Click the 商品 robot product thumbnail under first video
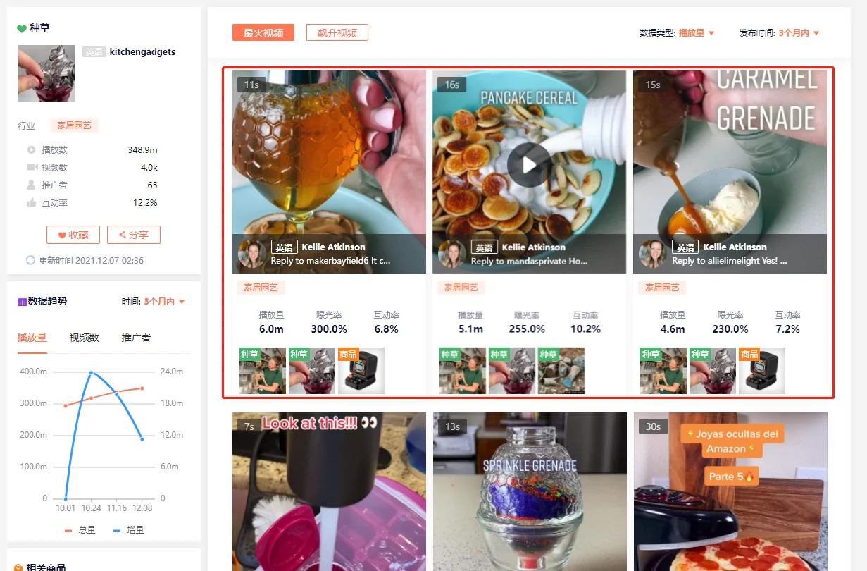The image size is (867, 571). 361,370
